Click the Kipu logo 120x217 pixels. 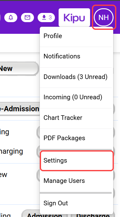74,18
